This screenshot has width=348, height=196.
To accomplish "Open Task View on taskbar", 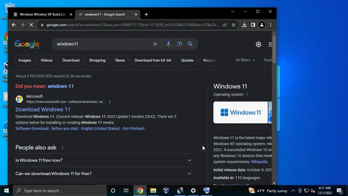I will pos(126,191).
